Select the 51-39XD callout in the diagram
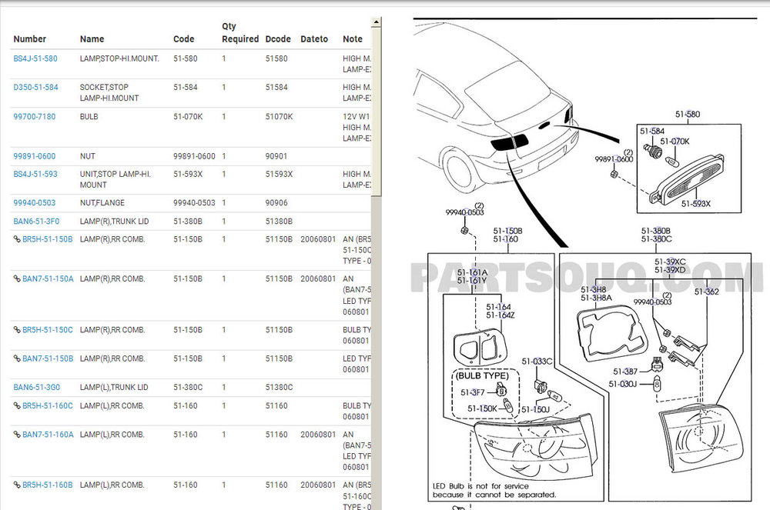770x510 pixels. tap(670, 270)
